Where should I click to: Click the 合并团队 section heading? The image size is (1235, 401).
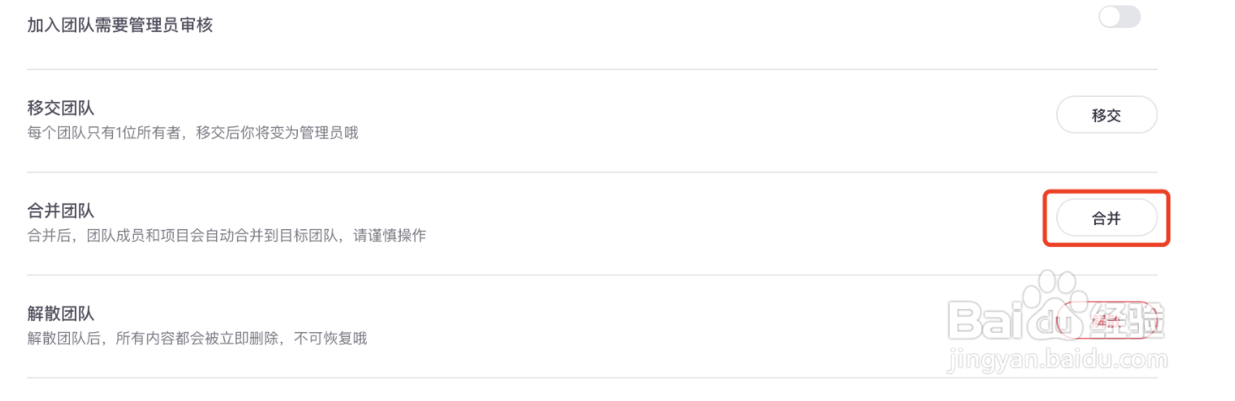(61, 211)
